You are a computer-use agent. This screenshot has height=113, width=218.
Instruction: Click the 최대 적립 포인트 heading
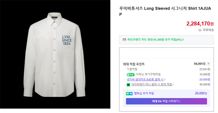point(134,64)
